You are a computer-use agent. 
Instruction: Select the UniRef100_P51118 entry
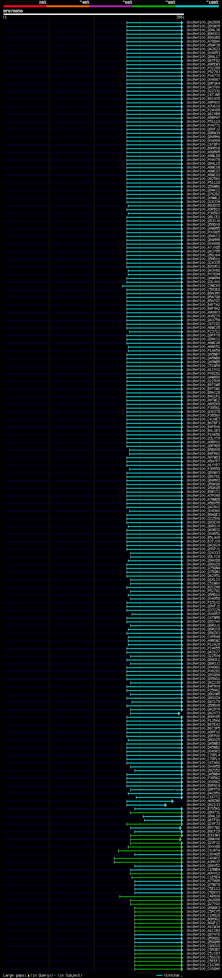203,182
